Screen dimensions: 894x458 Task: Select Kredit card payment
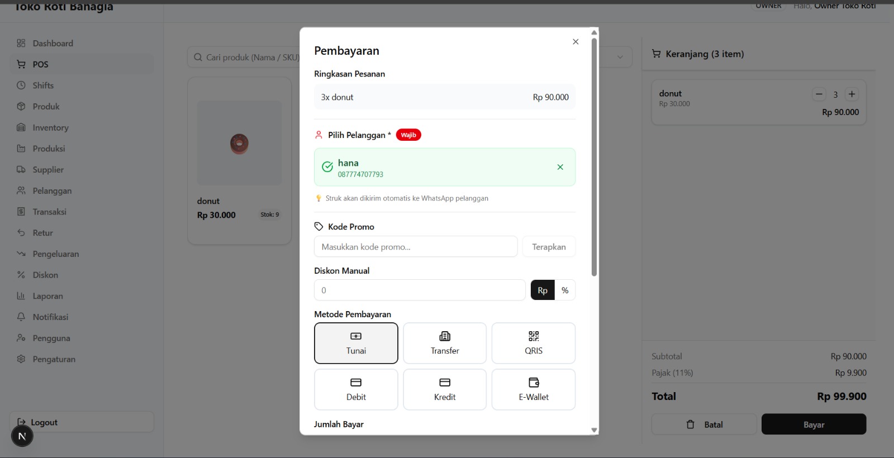(x=445, y=389)
